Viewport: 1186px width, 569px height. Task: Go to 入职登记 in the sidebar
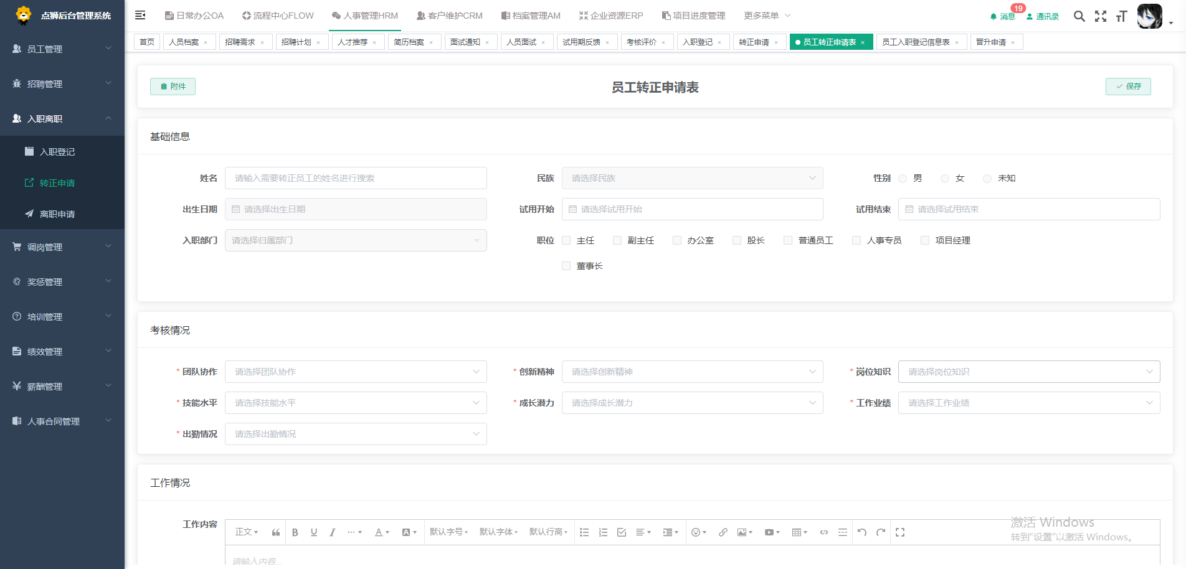(62, 151)
